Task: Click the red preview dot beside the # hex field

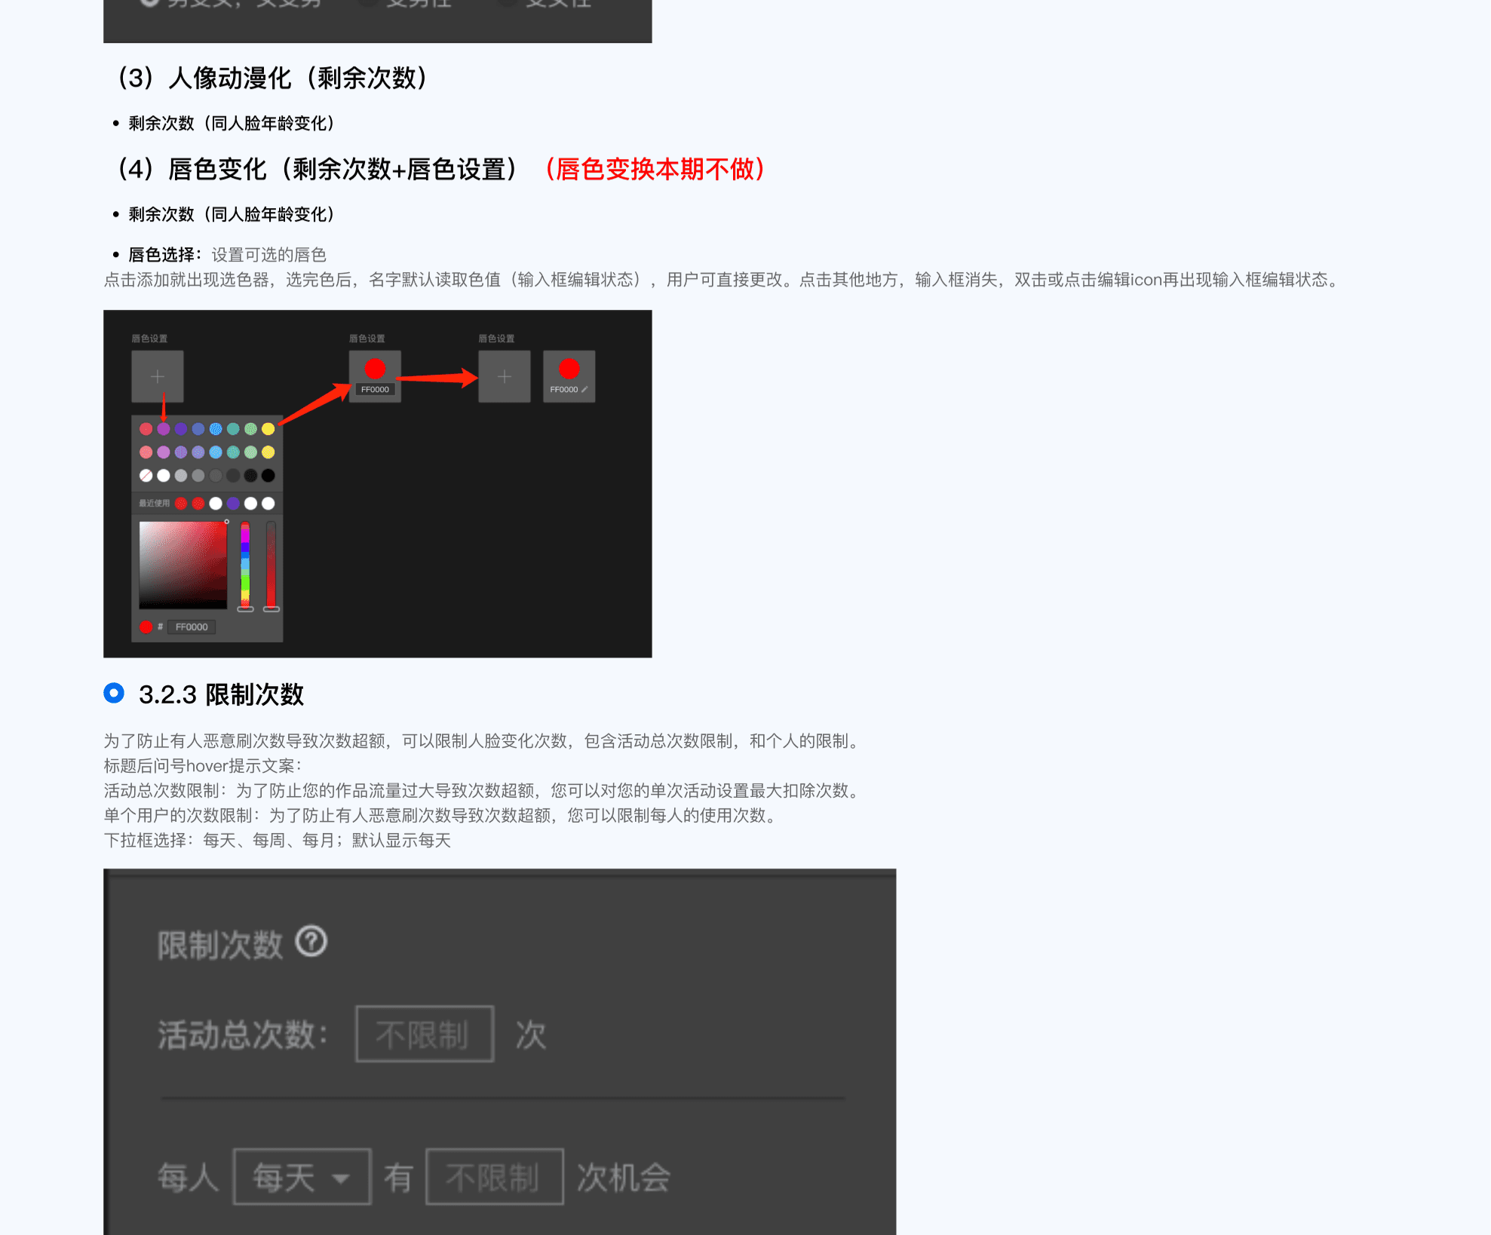Action: 146,627
